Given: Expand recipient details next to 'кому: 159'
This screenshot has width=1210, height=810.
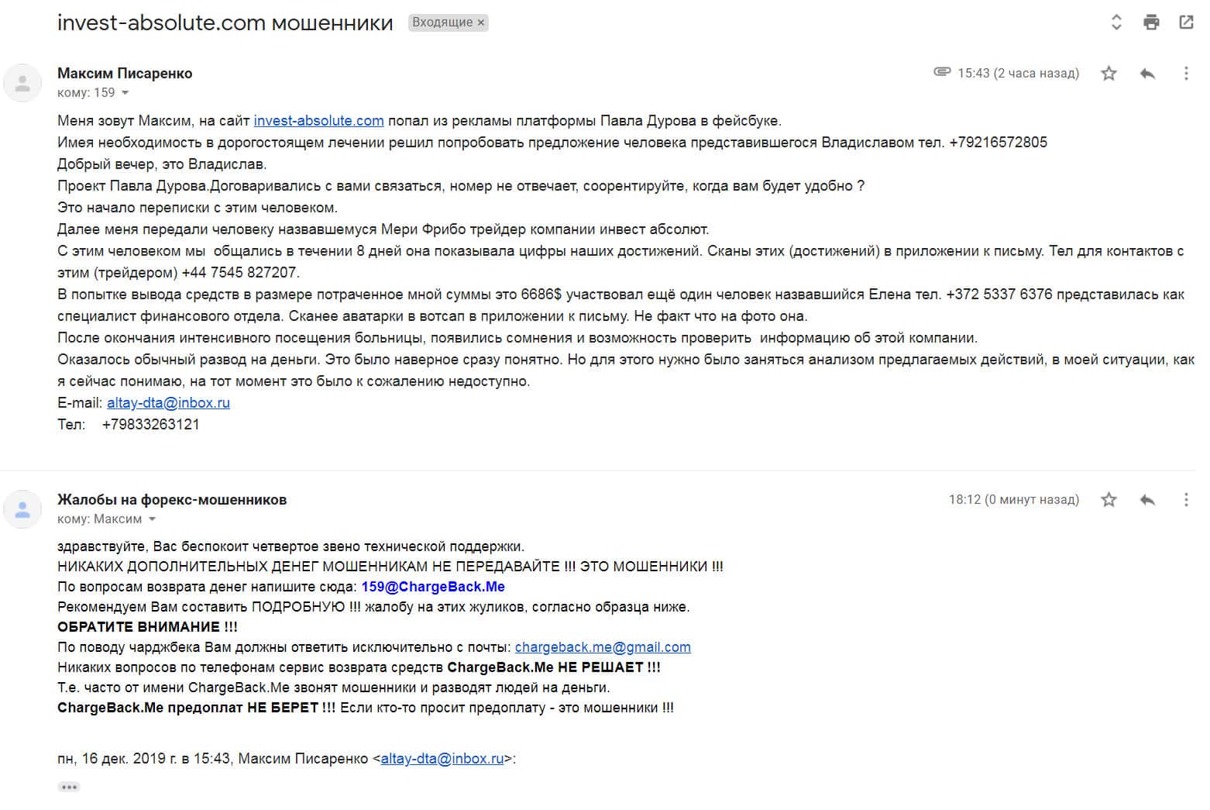Looking at the screenshot, I should (125, 93).
